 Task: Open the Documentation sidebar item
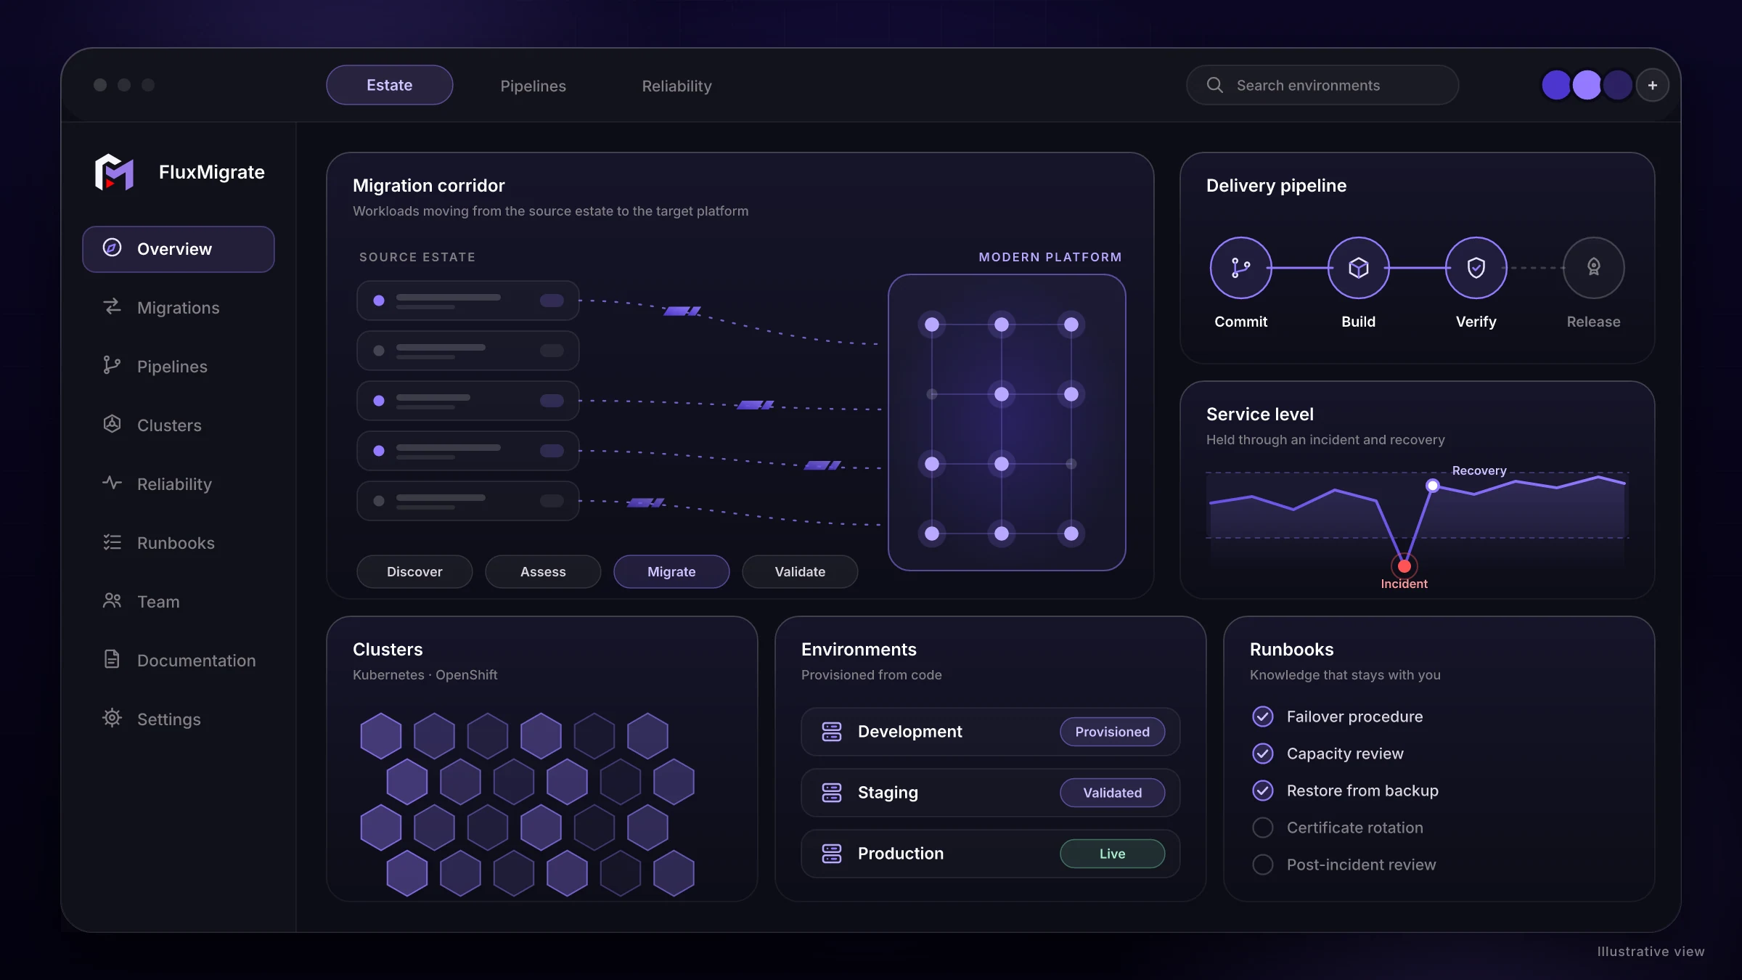pyautogui.click(x=179, y=660)
